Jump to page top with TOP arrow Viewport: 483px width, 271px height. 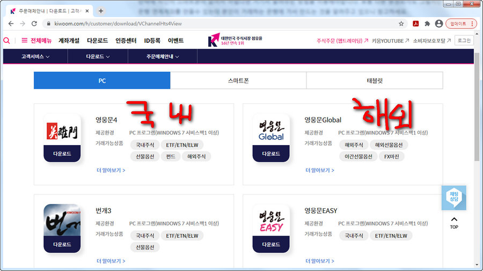coord(454,223)
